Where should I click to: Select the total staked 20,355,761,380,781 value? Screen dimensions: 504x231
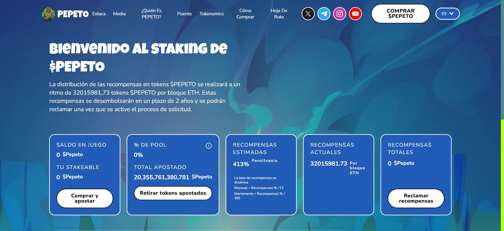point(161,177)
